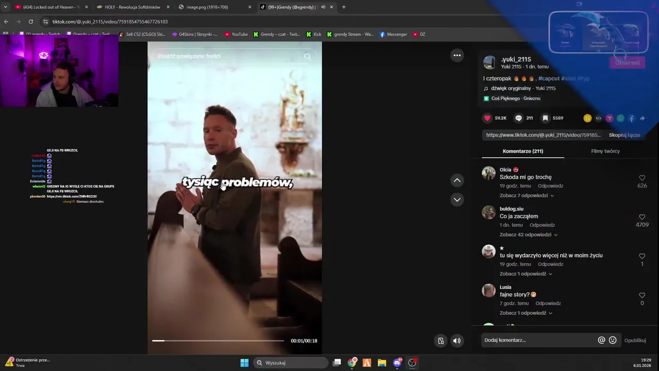Switch to image.png browser tab

[x=214, y=7]
